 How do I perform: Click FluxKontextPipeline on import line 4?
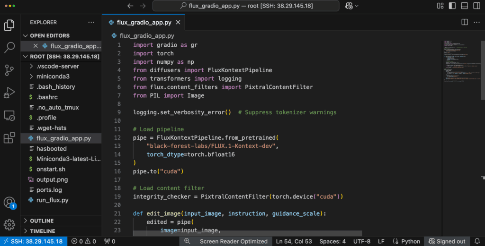pyautogui.click(x=240, y=70)
